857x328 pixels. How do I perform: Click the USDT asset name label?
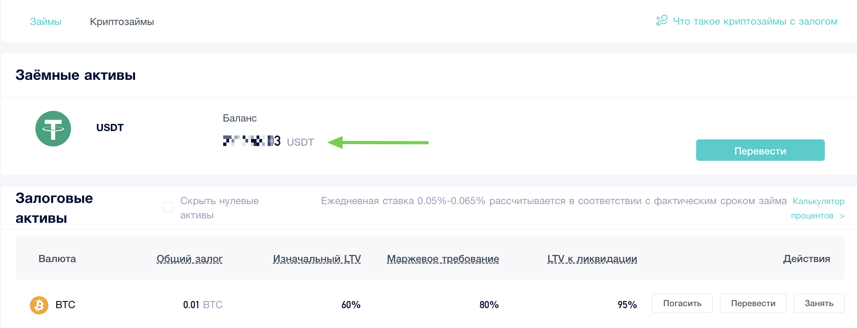tap(110, 127)
